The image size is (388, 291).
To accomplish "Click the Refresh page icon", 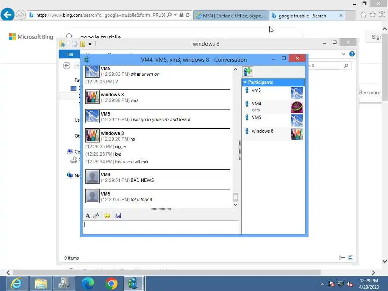I will point(188,15).
